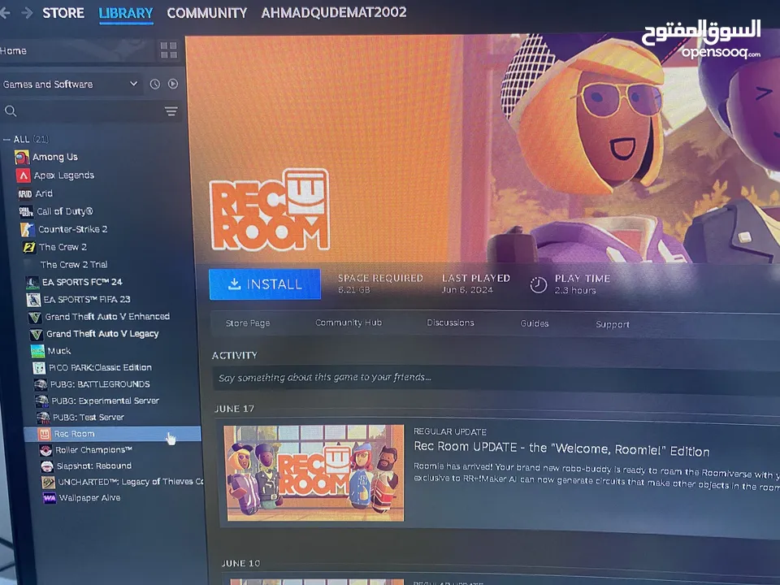780x585 pixels.
Task: Click the Rec Room update news thumbnail
Action: [x=314, y=473]
